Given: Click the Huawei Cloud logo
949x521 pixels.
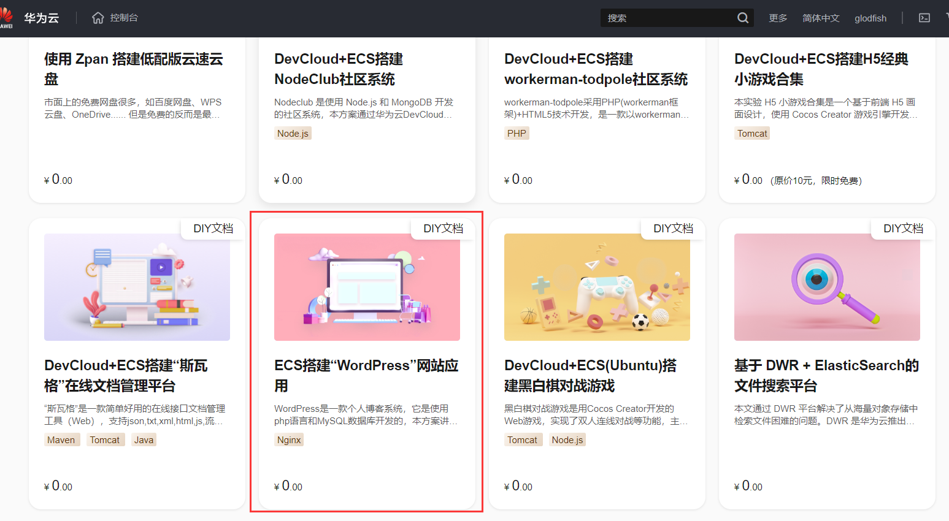Looking at the screenshot, I should pos(31,18).
